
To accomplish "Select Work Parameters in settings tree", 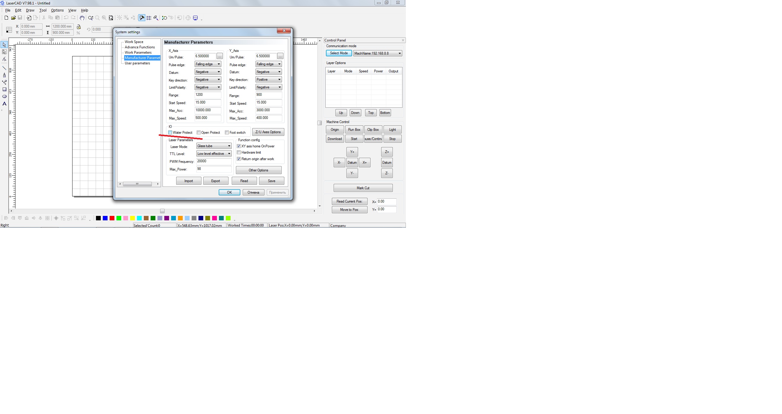I will [x=138, y=52].
